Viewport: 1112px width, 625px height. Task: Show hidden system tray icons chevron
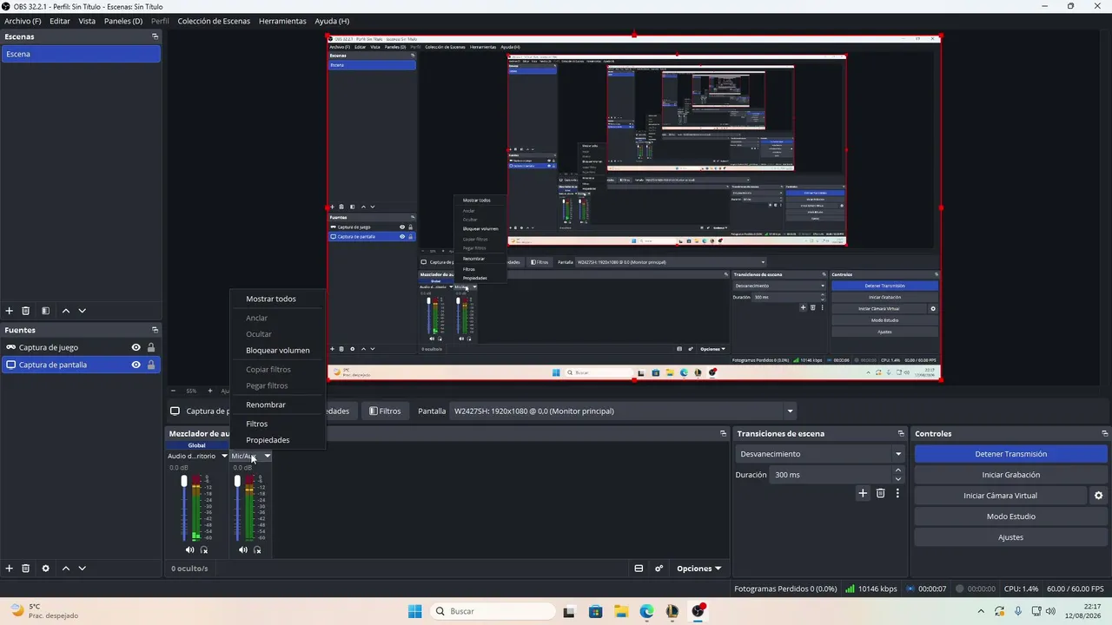(981, 611)
